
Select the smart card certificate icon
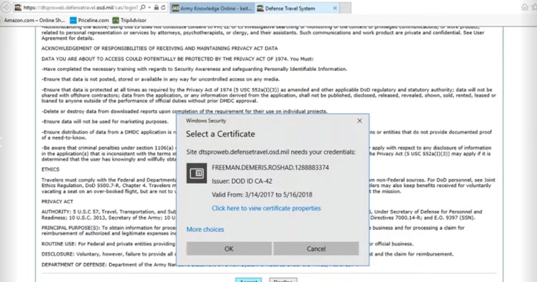pyautogui.click(x=196, y=173)
